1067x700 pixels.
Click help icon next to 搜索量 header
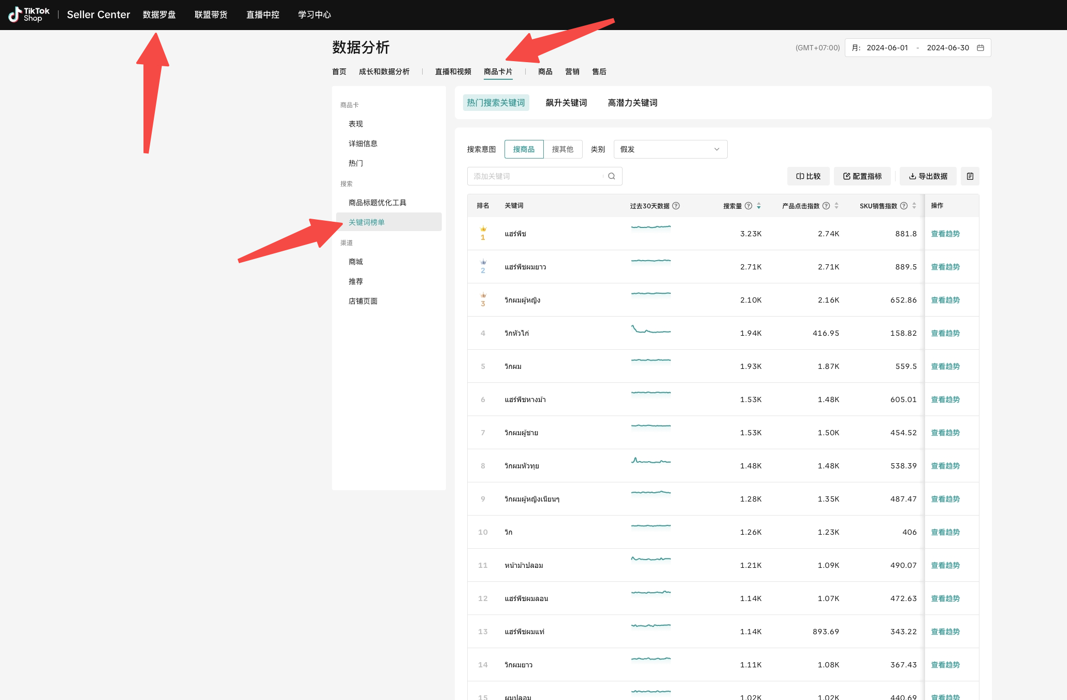[x=748, y=206]
